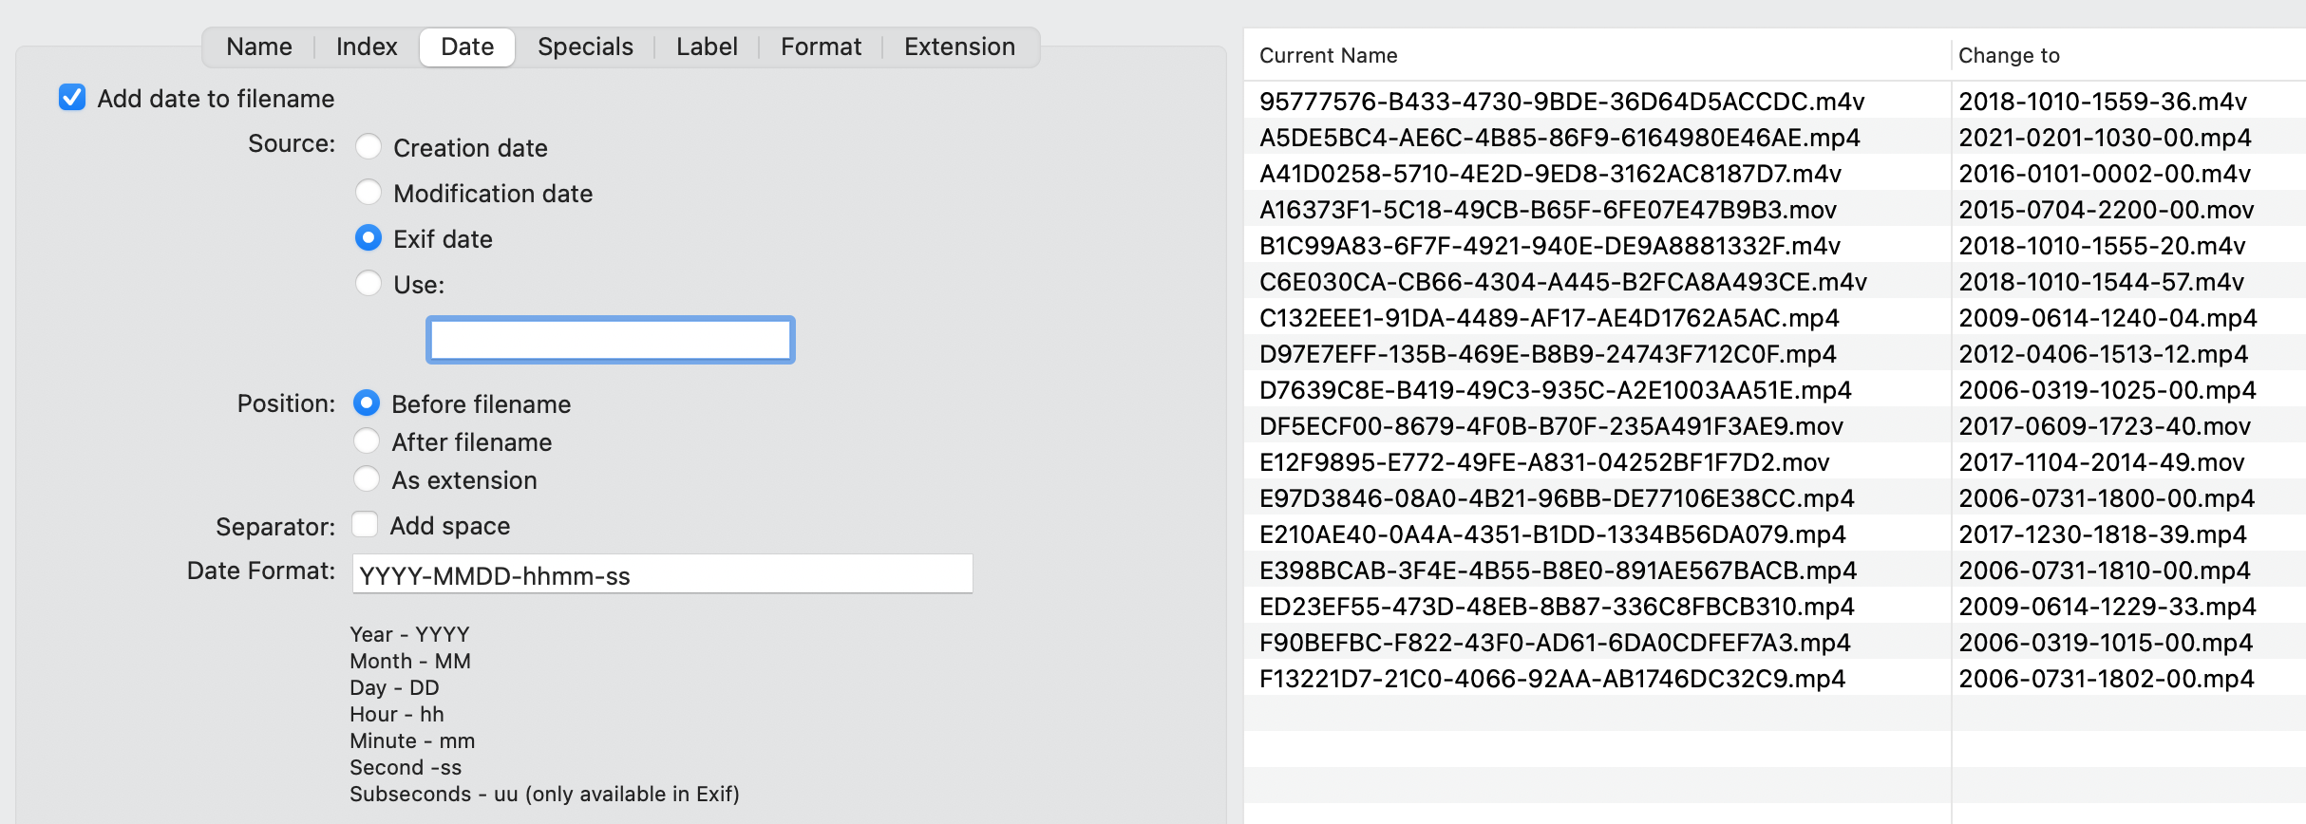Select file F13221D7-21C0-4066-92AA-AB1746DC32C9.mp4
The image size is (2306, 824).
pos(1552,679)
